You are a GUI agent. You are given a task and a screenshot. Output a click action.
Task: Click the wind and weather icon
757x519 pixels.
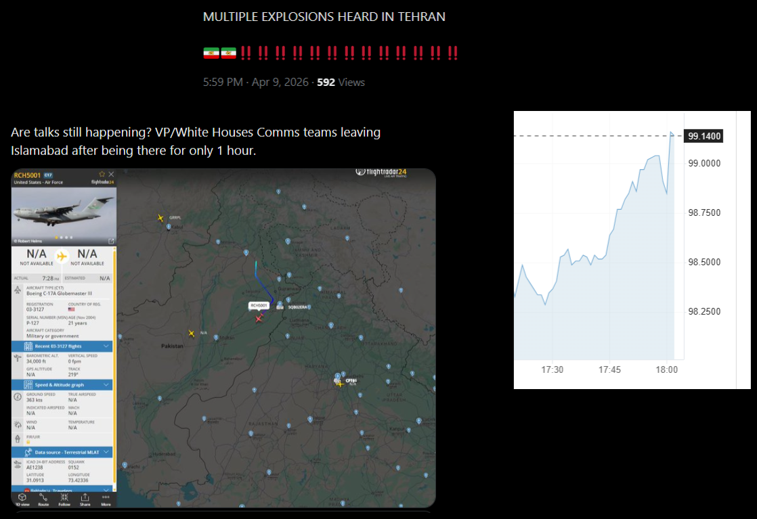18,424
